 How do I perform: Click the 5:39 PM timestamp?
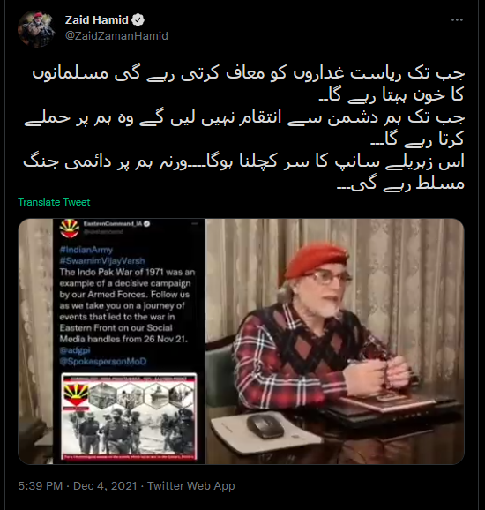click(40, 486)
